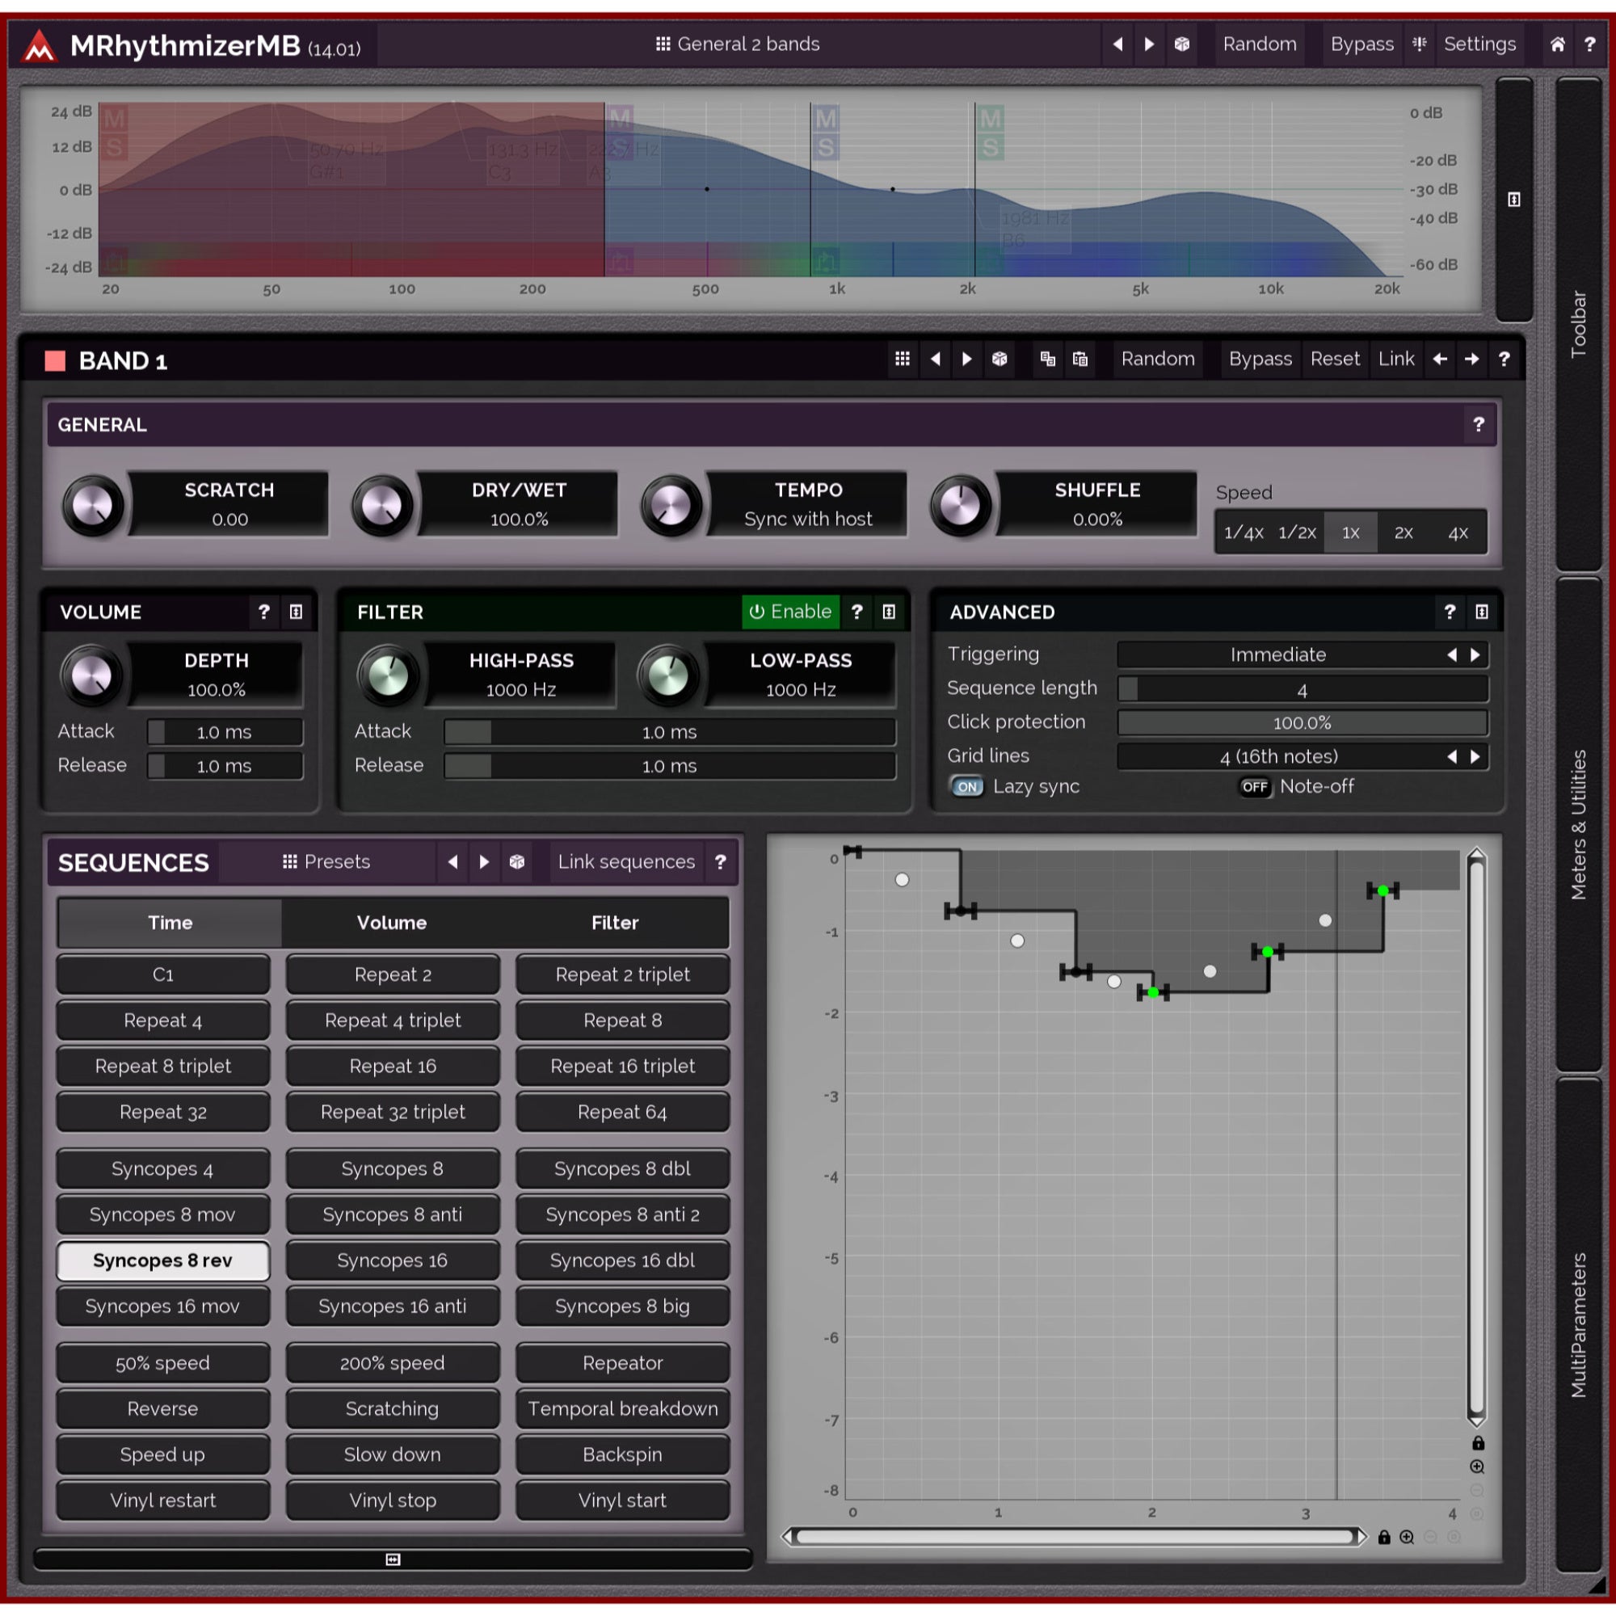The image size is (1616, 1616).
Task: Click global Random button
Action: click(1259, 44)
